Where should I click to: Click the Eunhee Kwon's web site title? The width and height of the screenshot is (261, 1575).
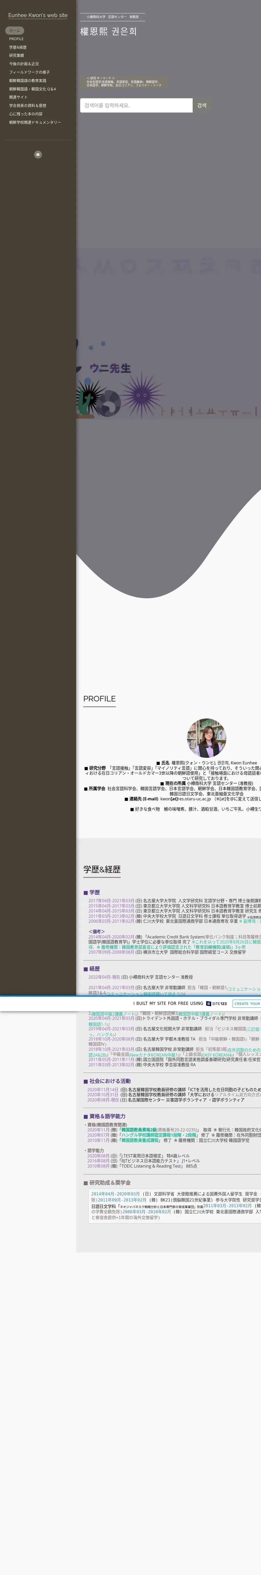[x=38, y=15]
